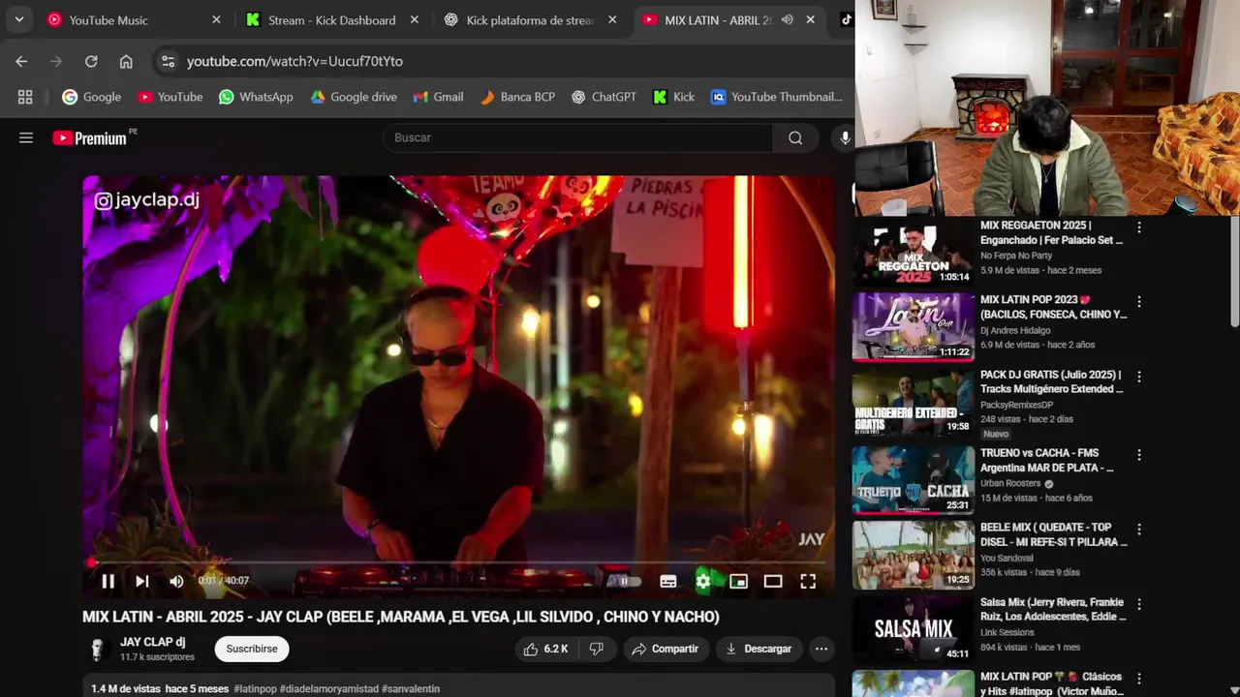This screenshot has width=1240, height=697.
Task: Open PACK DJ GRATIS video title
Action: pos(1051,381)
